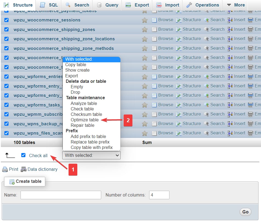Select Analyze table option
The image size is (261, 223).
[84, 103]
